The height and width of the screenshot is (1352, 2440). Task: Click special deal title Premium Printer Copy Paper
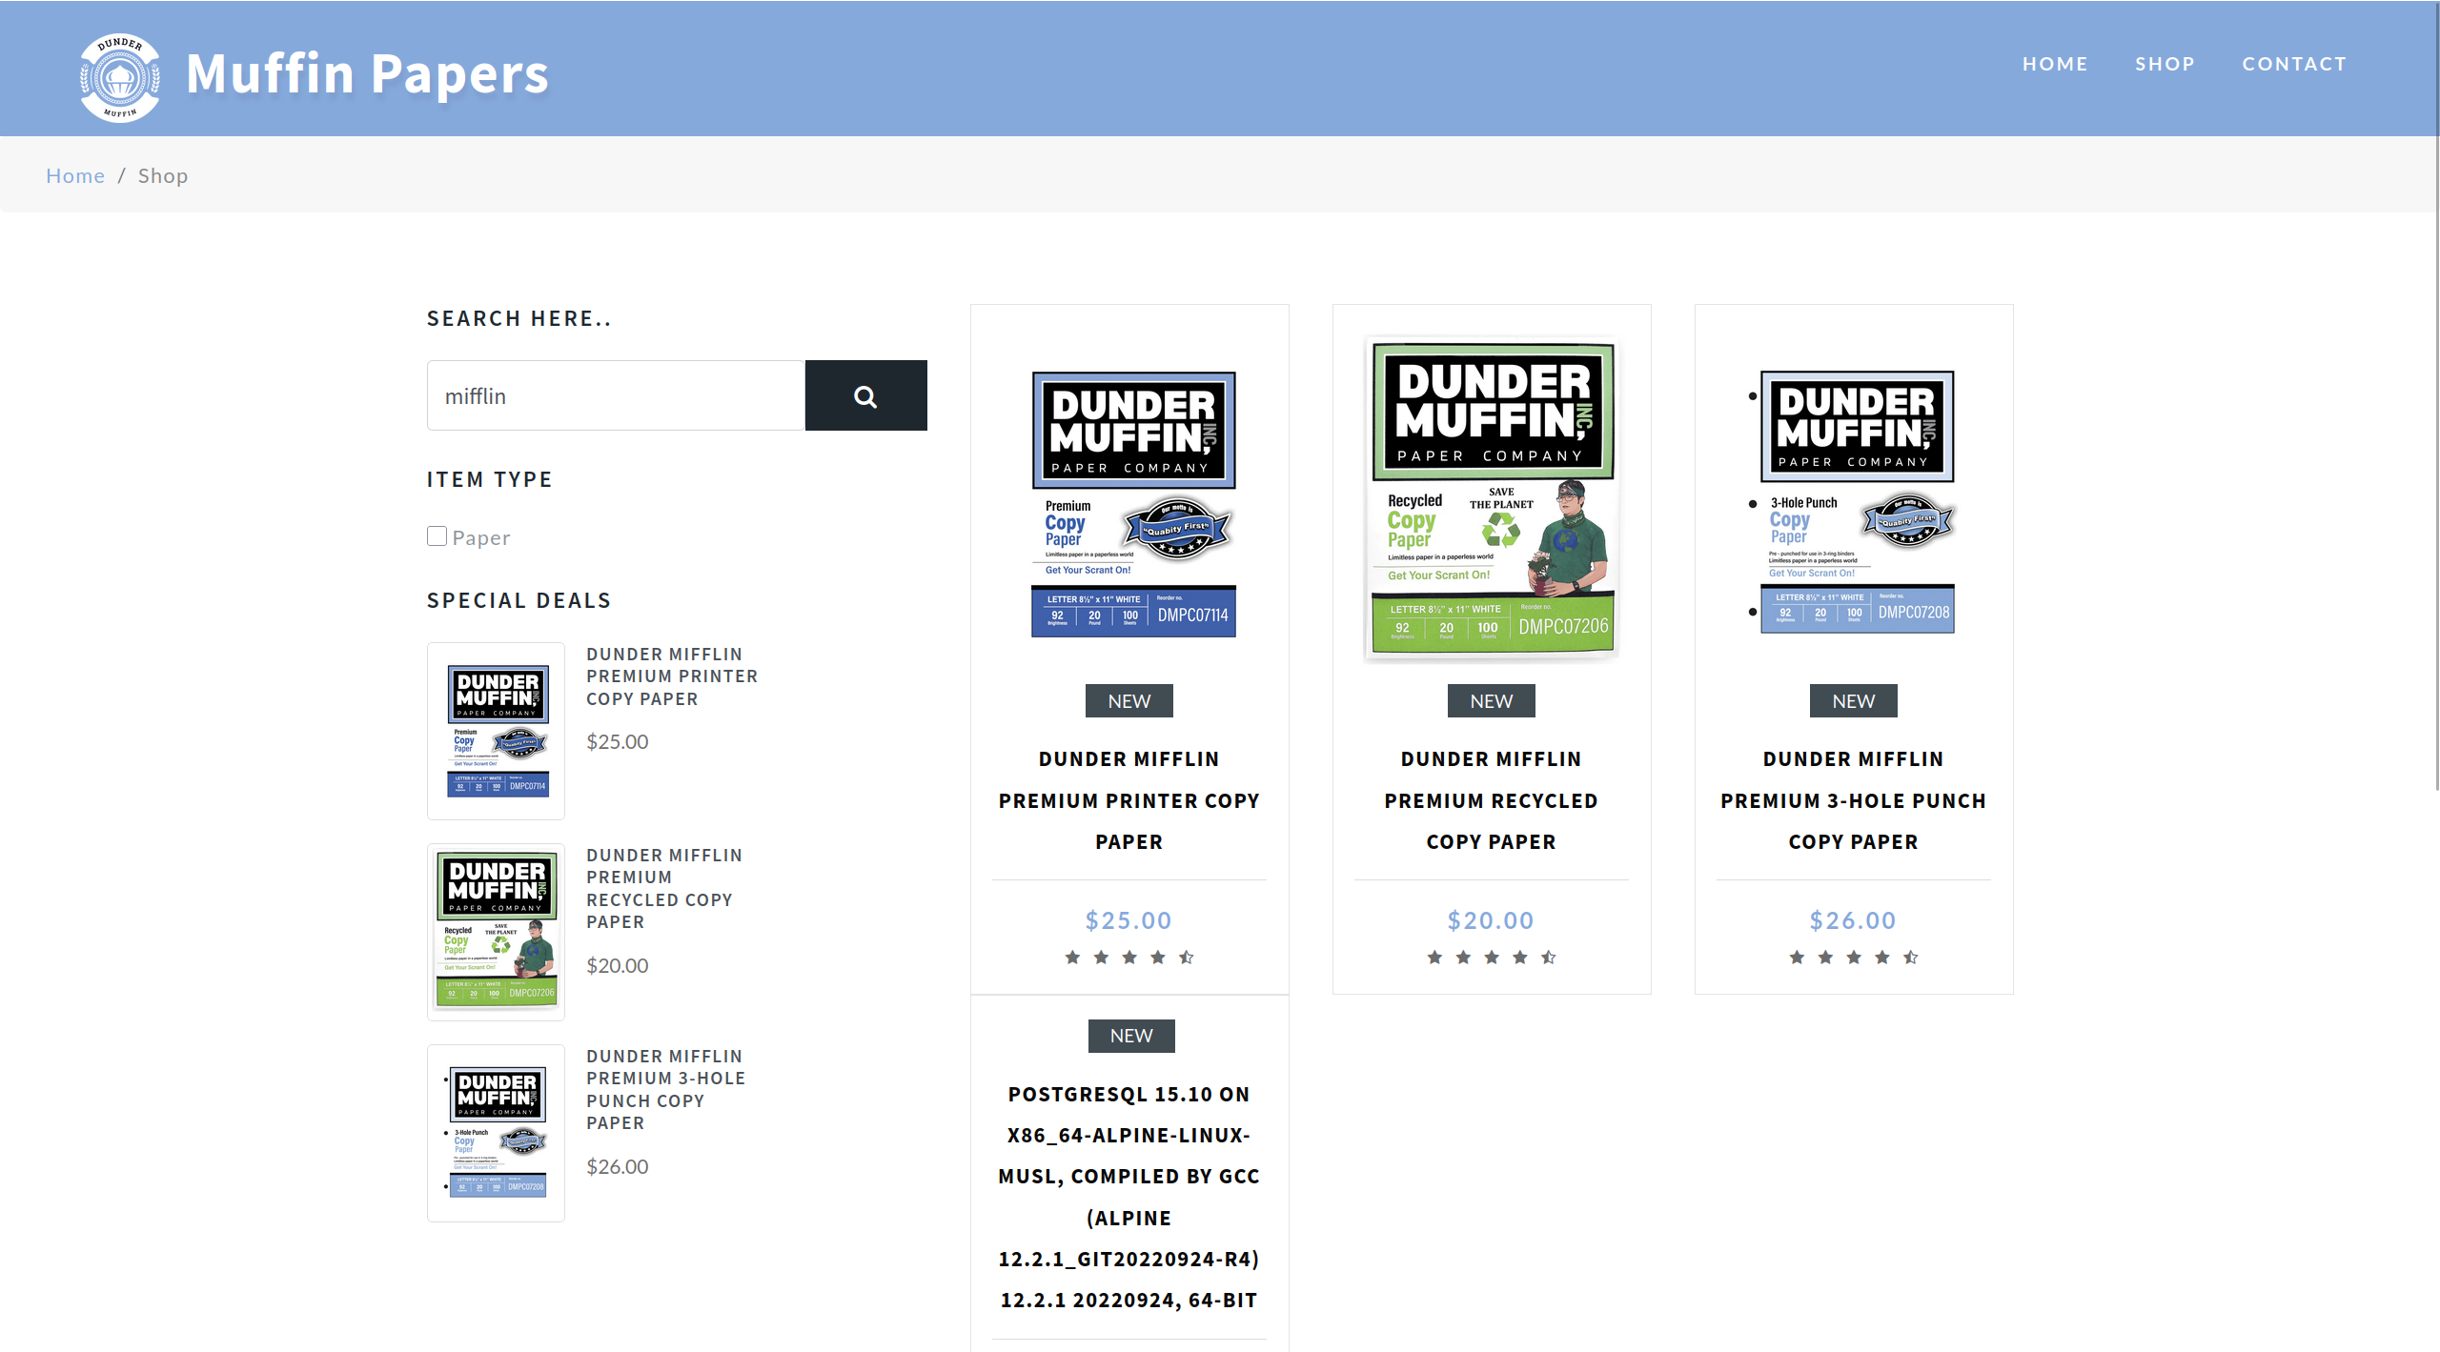(672, 676)
